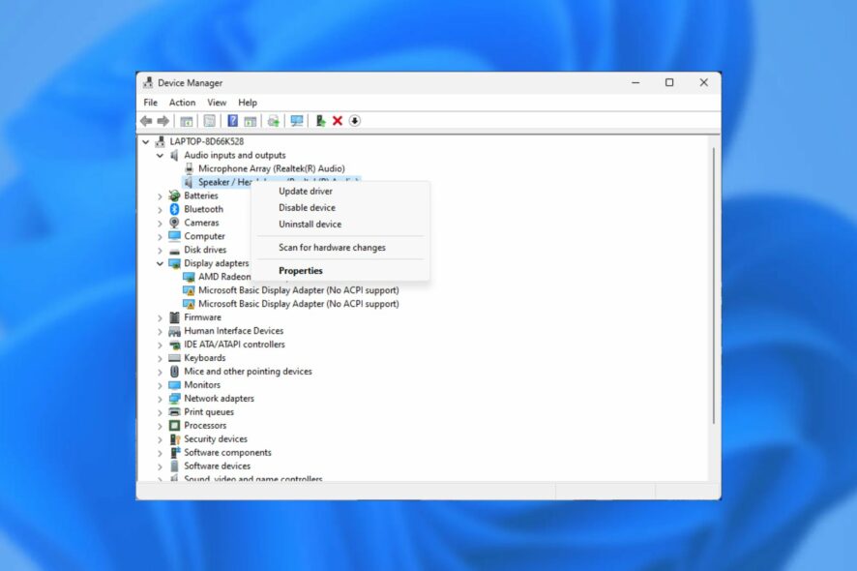Expand the Monitors category

(x=160, y=385)
